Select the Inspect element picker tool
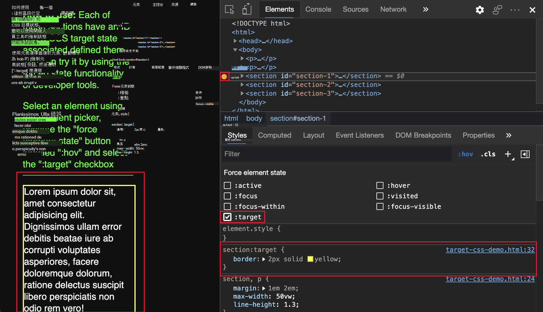The width and height of the screenshot is (543, 312). (x=229, y=9)
